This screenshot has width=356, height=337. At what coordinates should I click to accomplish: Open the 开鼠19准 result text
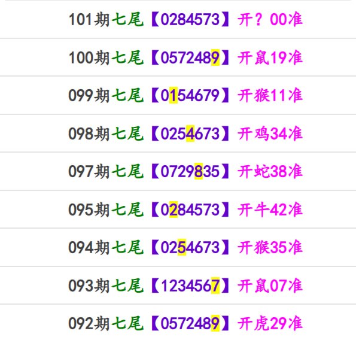tap(270, 57)
